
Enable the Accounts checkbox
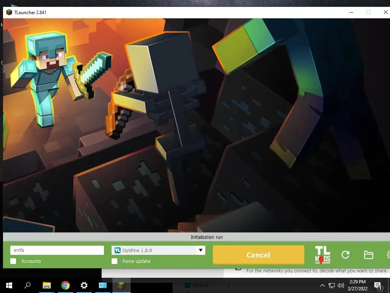tap(13, 261)
